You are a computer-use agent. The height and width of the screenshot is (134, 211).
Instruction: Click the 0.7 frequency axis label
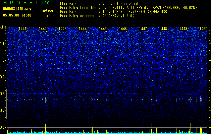click(3, 111)
